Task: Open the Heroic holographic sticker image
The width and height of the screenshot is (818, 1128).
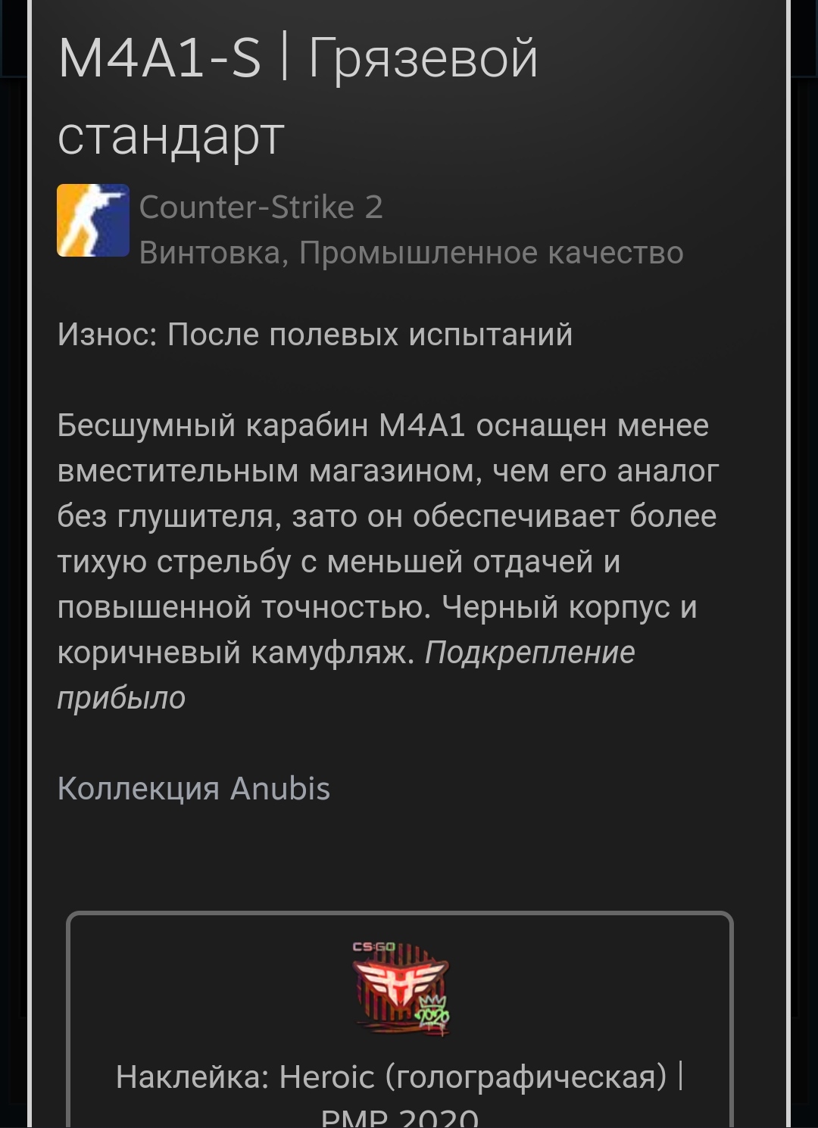Action: coord(401,989)
